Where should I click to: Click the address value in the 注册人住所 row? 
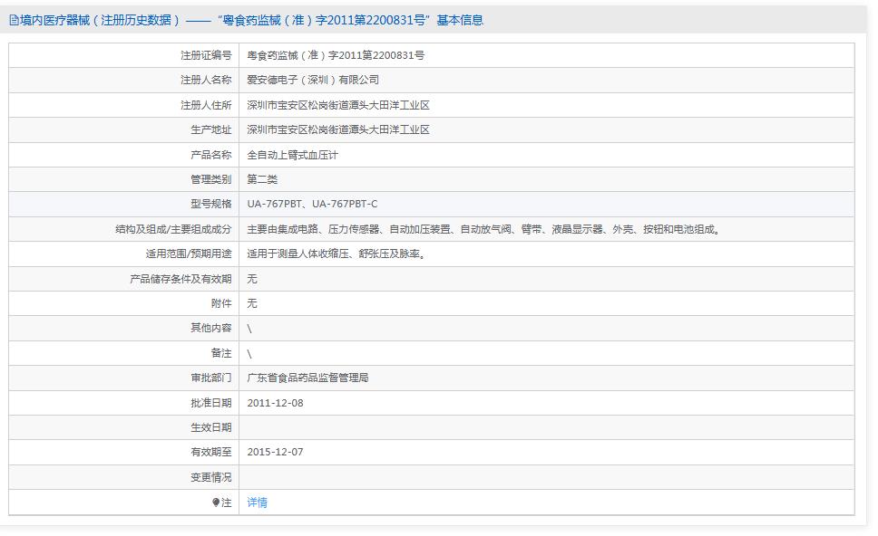pos(338,105)
